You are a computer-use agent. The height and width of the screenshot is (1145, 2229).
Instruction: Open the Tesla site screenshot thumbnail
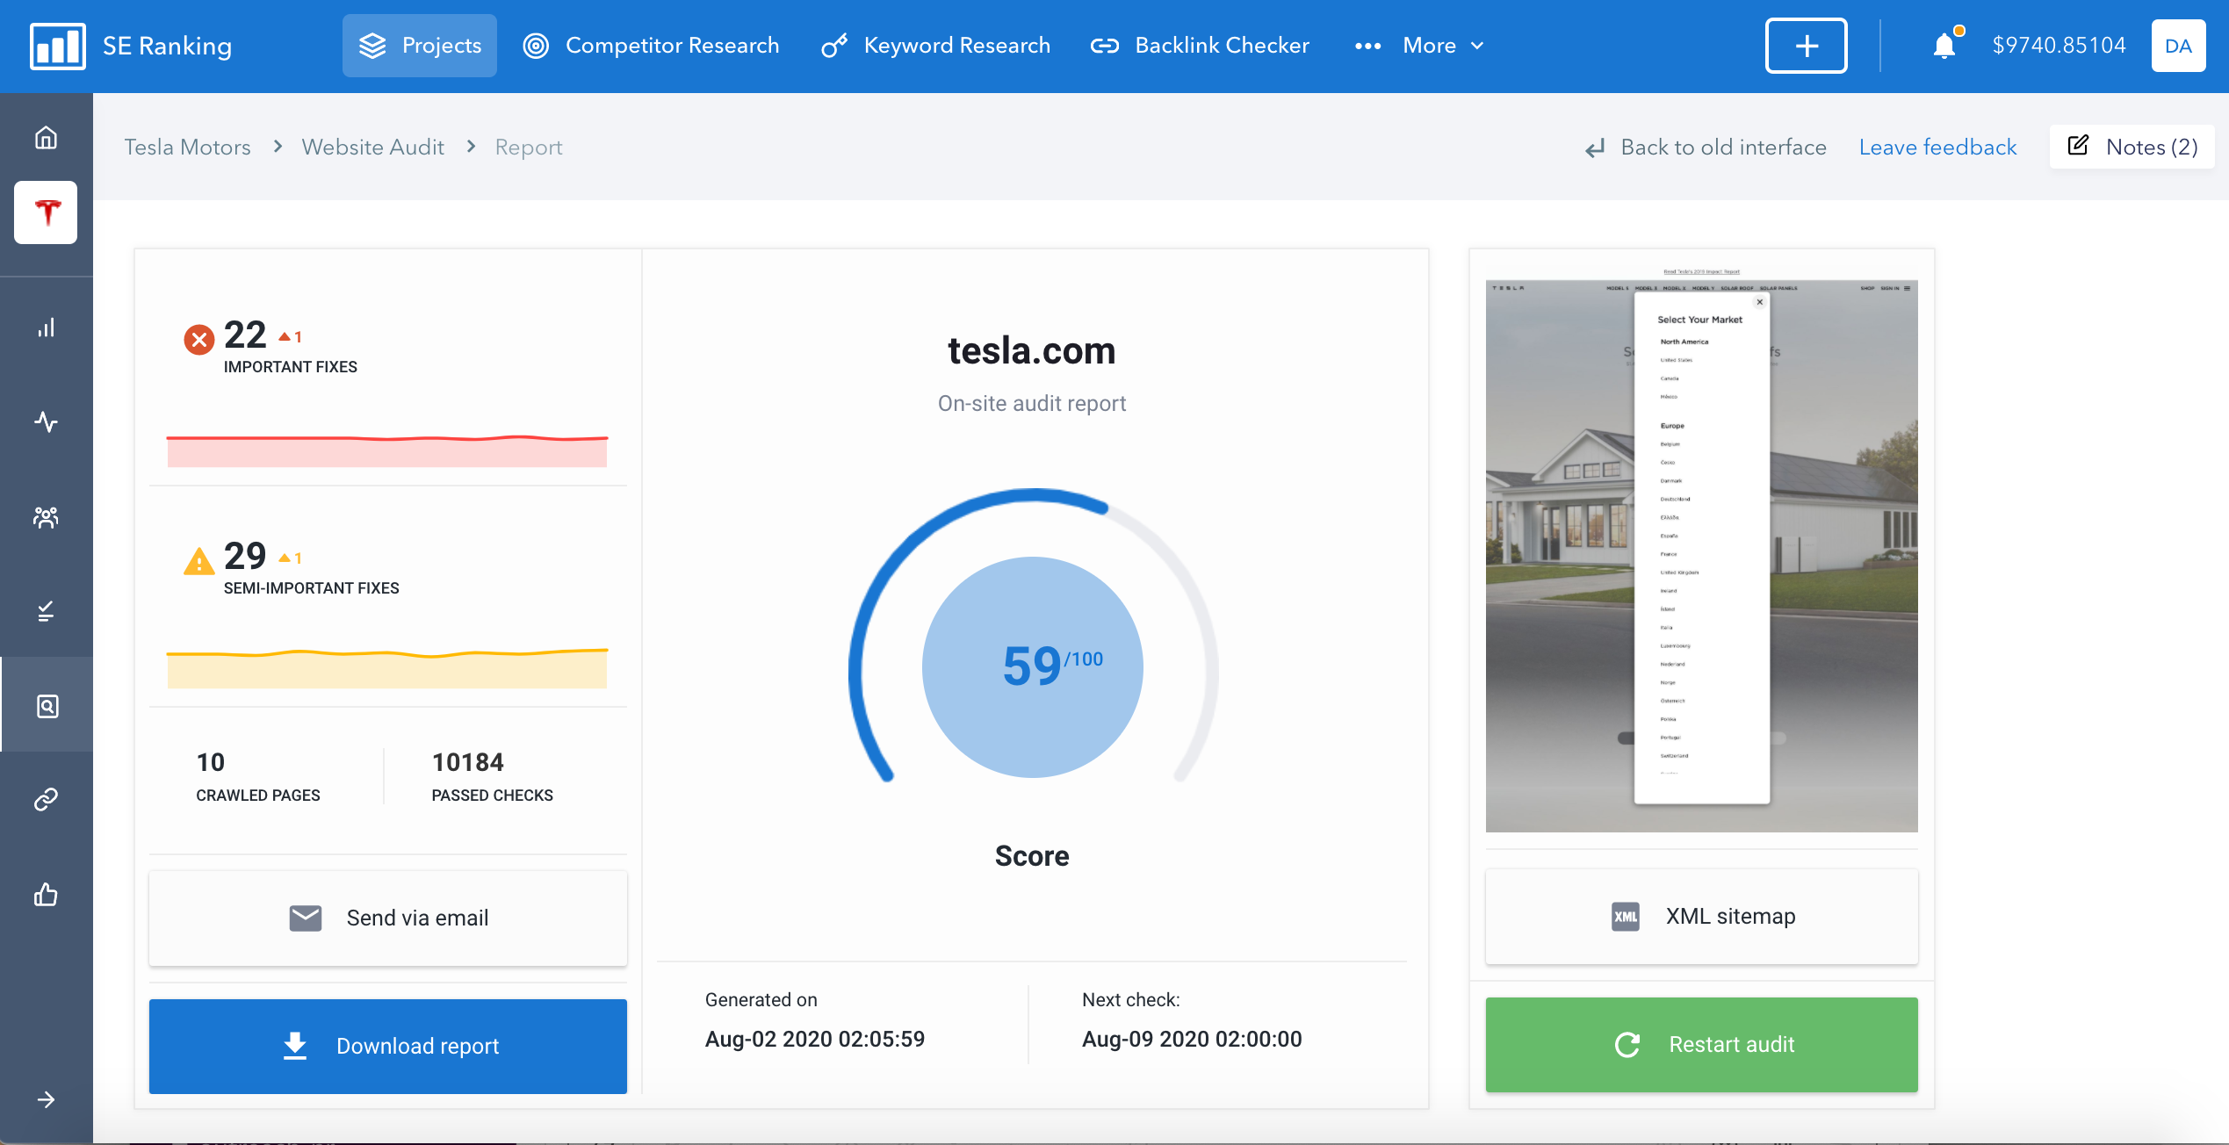[1701, 551]
